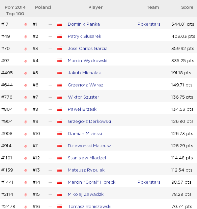Click Poland flag icon beside Dziewonski Mateusz
Screen dimensions: 197x209
click(59, 146)
